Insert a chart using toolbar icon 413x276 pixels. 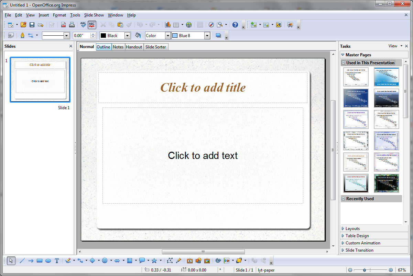[x=168, y=25]
